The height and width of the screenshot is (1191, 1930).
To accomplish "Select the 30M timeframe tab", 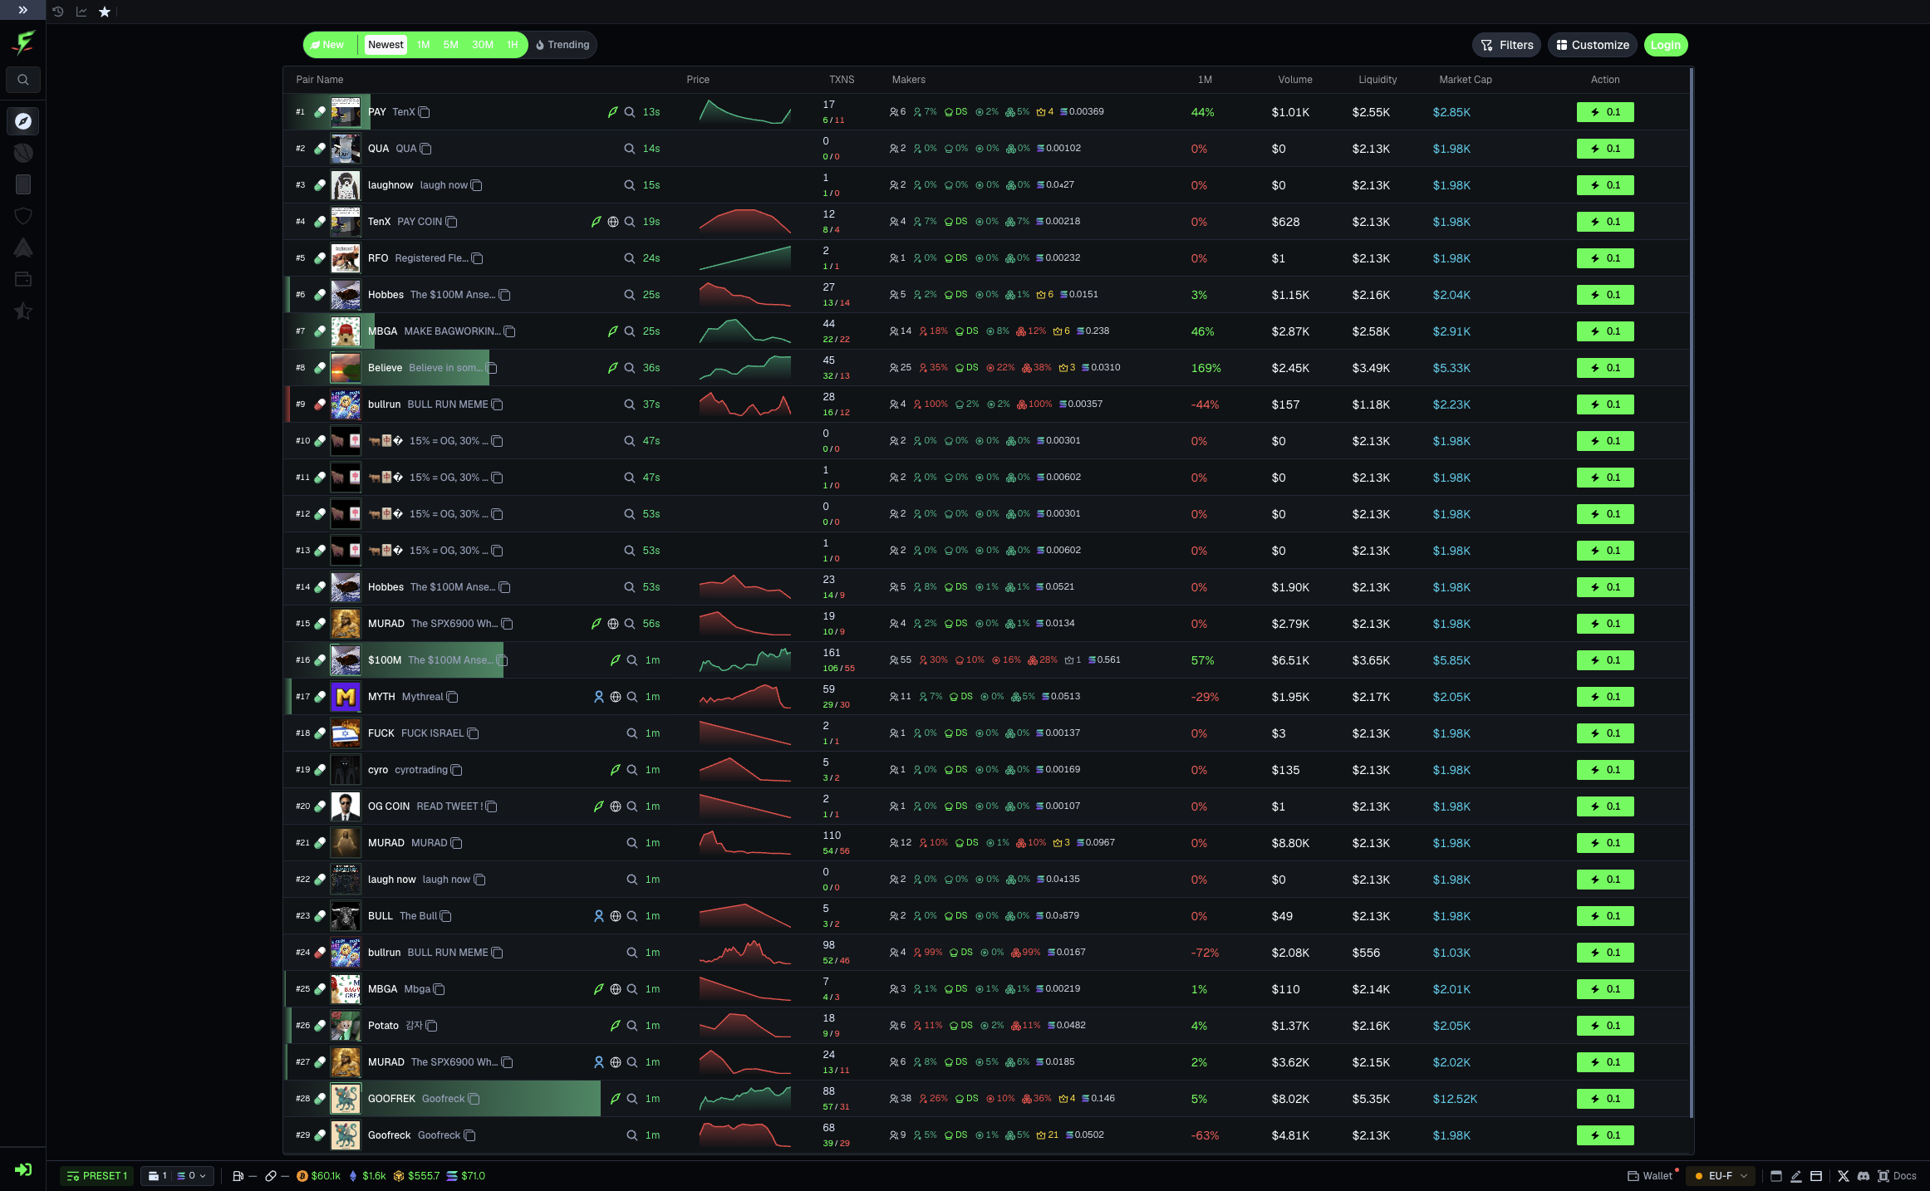I will [x=483, y=45].
